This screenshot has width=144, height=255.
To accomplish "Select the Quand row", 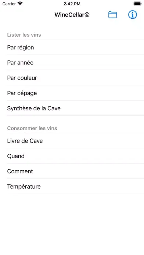I will click(x=72, y=156).
